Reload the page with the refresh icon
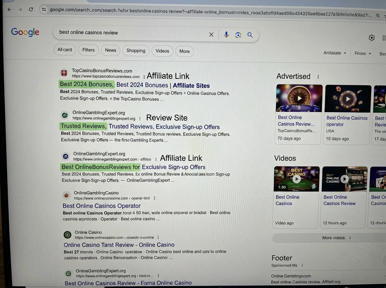 click(x=31, y=10)
